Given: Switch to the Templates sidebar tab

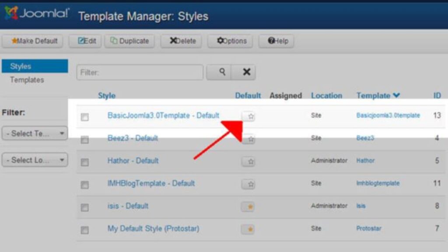Looking at the screenshot, I should (27, 80).
